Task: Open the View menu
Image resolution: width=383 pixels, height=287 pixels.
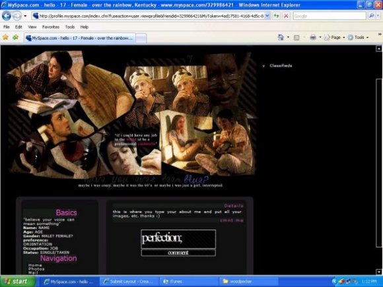Action: pyautogui.click(x=32, y=27)
